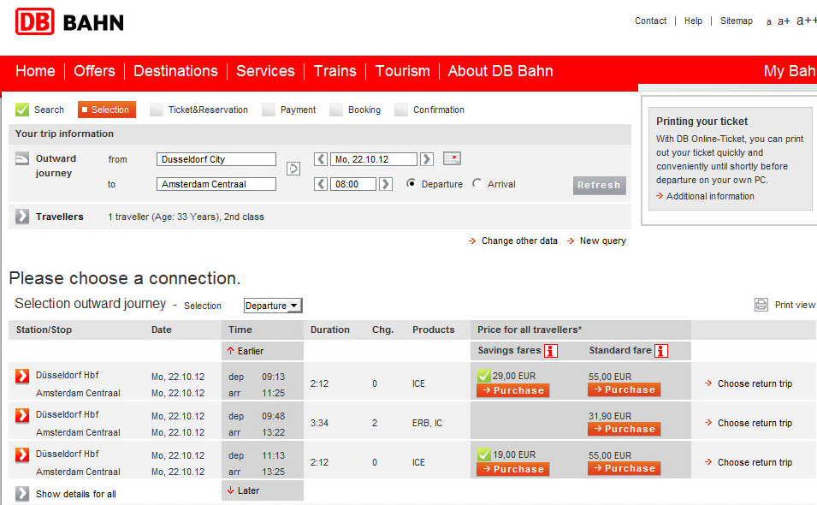Click the Outward journey icon
Viewport: 817px width, 505px height.
tap(22, 158)
